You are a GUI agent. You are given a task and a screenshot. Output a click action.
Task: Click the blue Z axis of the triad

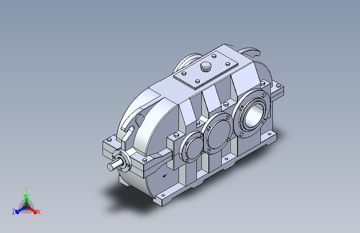[x=21, y=210]
